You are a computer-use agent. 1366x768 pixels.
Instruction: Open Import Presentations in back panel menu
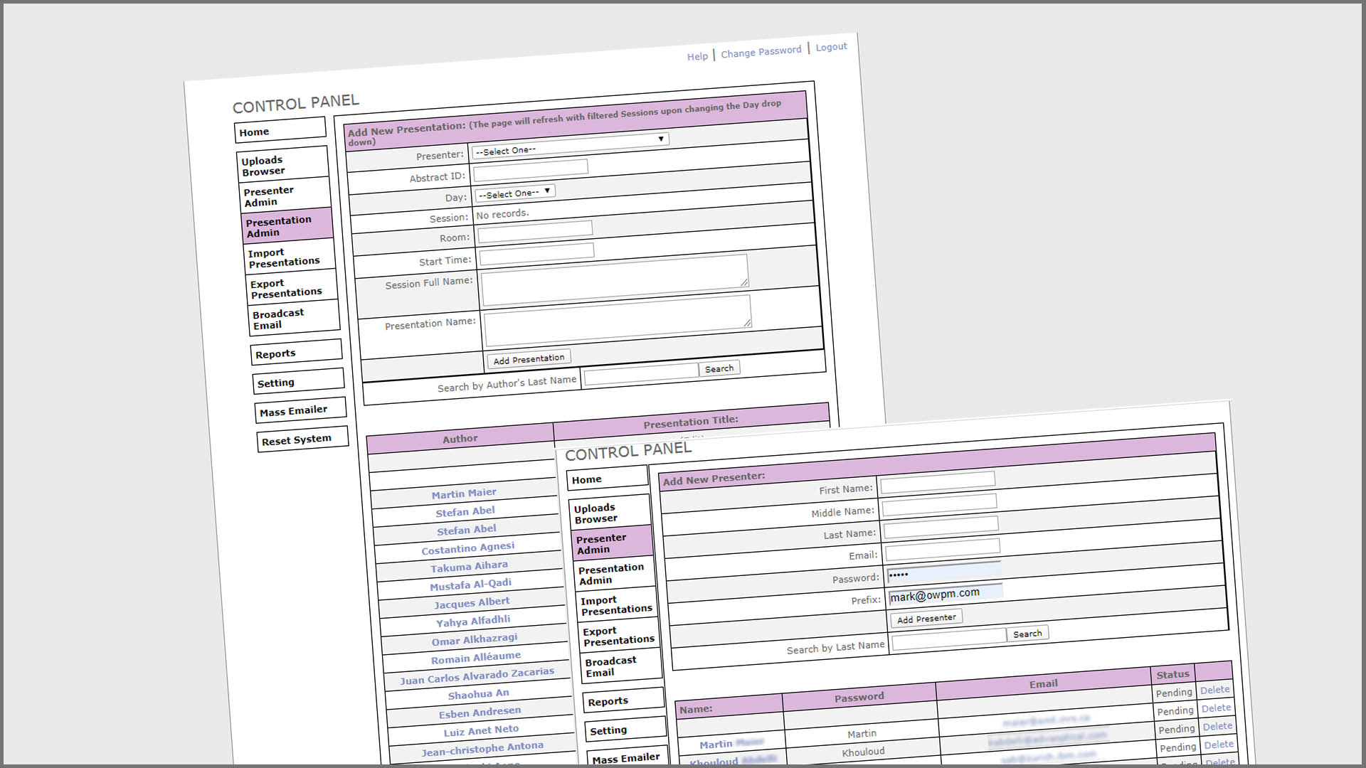click(284, 257)
